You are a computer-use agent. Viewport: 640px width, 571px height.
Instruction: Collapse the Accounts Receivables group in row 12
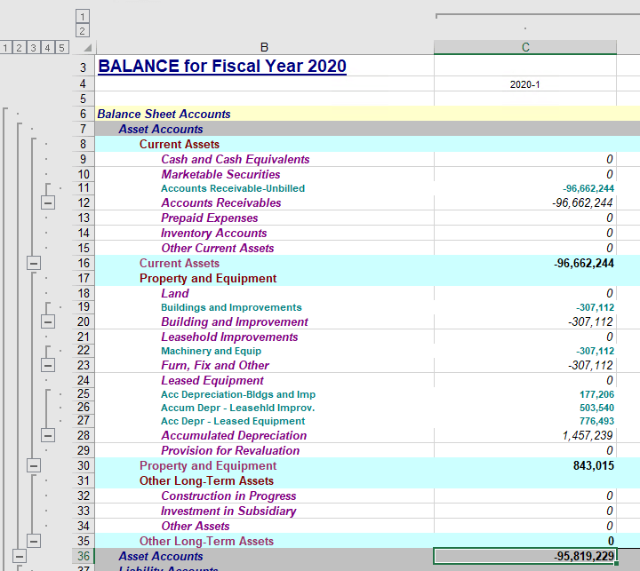coord(48,202)
